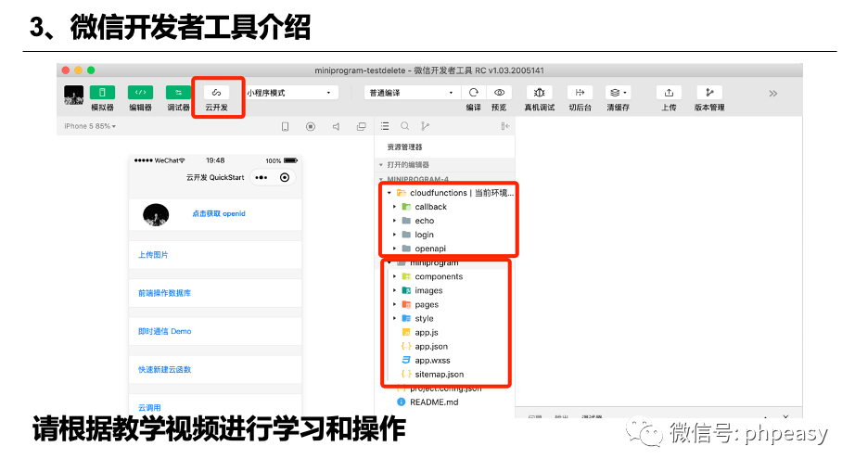Click the 切后台 switch-to-background icon
Viewport: 855px width, 472px height.
(x=580, y=93)
